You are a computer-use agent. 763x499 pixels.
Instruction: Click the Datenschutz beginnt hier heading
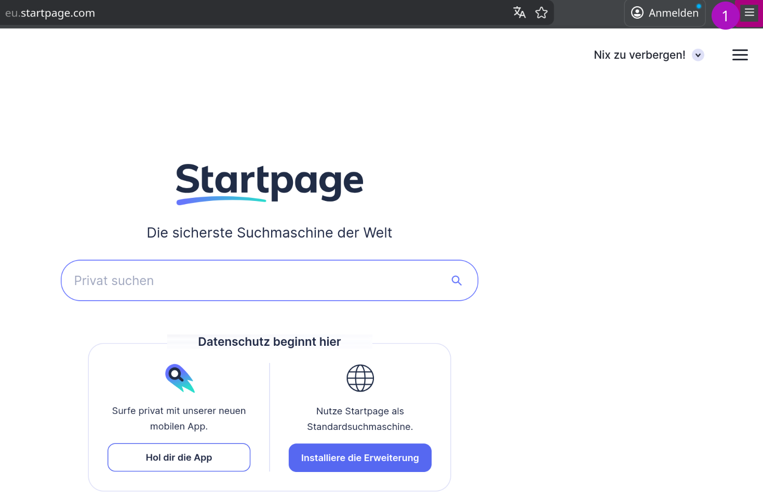click(x=269, y=342)
